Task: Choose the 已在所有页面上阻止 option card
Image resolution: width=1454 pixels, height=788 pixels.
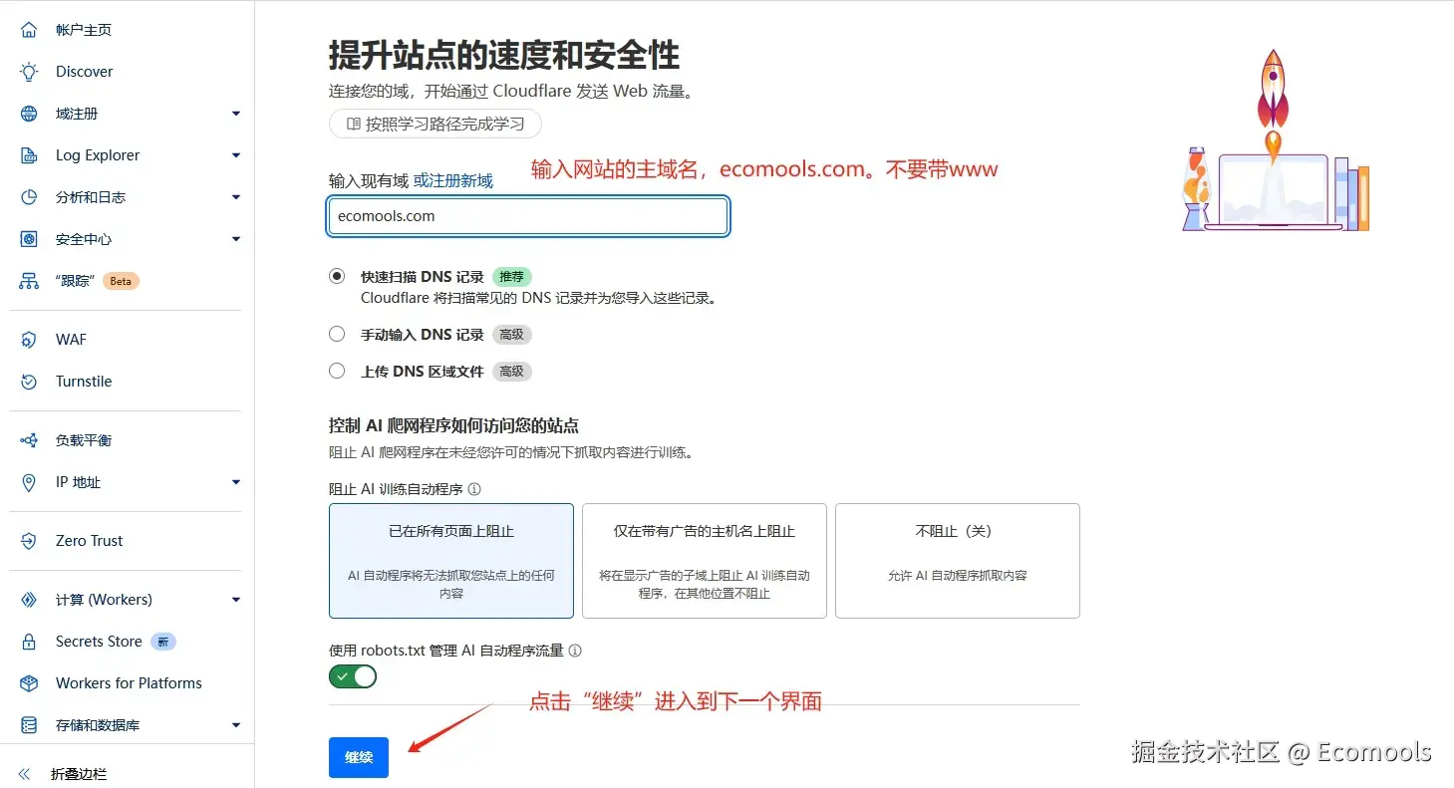Action: click(x=451, y=561)
